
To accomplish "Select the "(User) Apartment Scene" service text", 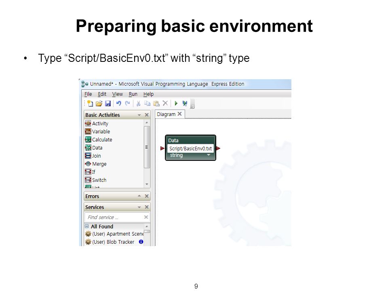I will [118, 234].
